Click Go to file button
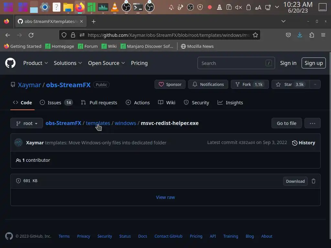Viewport: 331px width, 248px height. [x=286, y=123]
